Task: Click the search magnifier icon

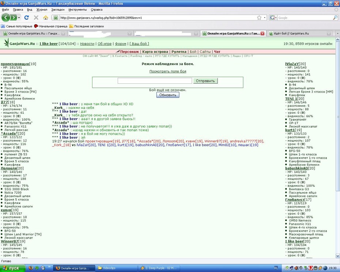Action: click(x=335, y=18)
